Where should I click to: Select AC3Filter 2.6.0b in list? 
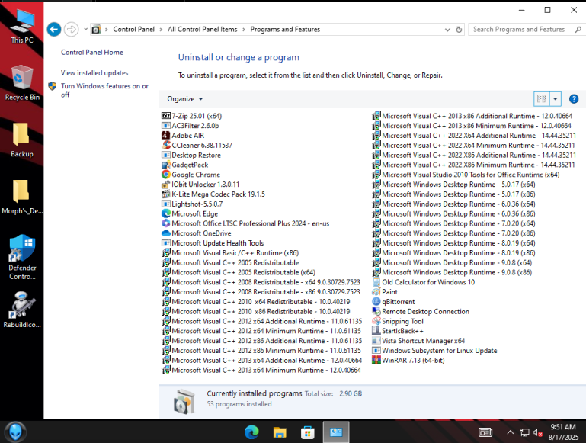pos(191,126)
